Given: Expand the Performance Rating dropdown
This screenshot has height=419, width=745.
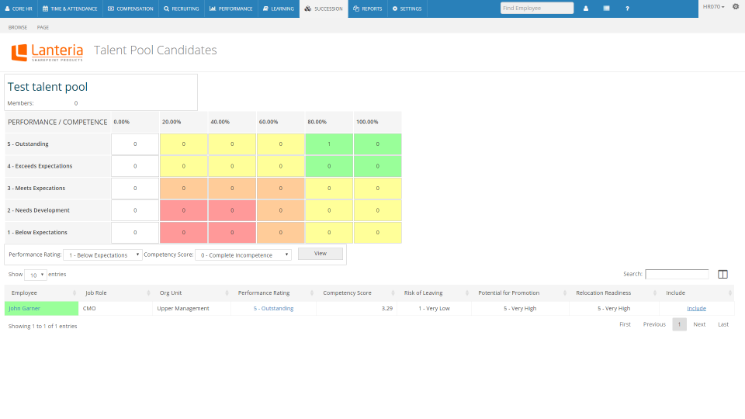Looking at the screenshot, I should click(102, 255).
